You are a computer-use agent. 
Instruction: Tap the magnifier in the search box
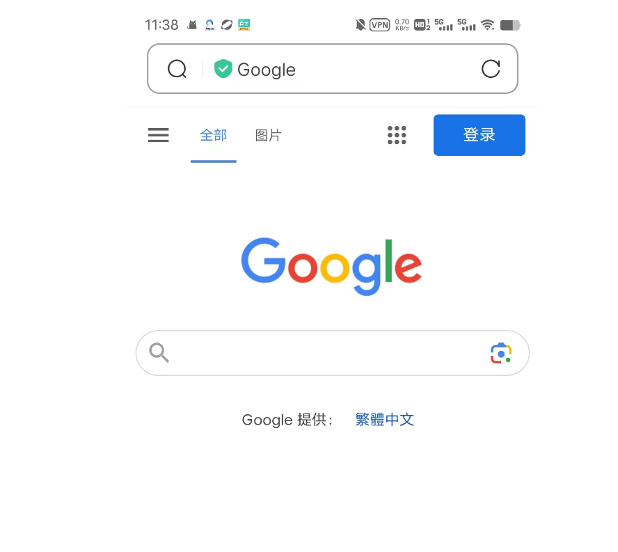159,352
